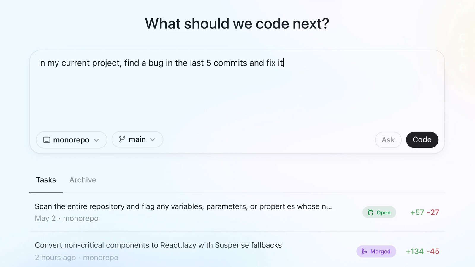Image resolution: width=475 pixels, height=267 pixels.
Task: Expand the monorepo dropdown chevron
Action: 96,140
